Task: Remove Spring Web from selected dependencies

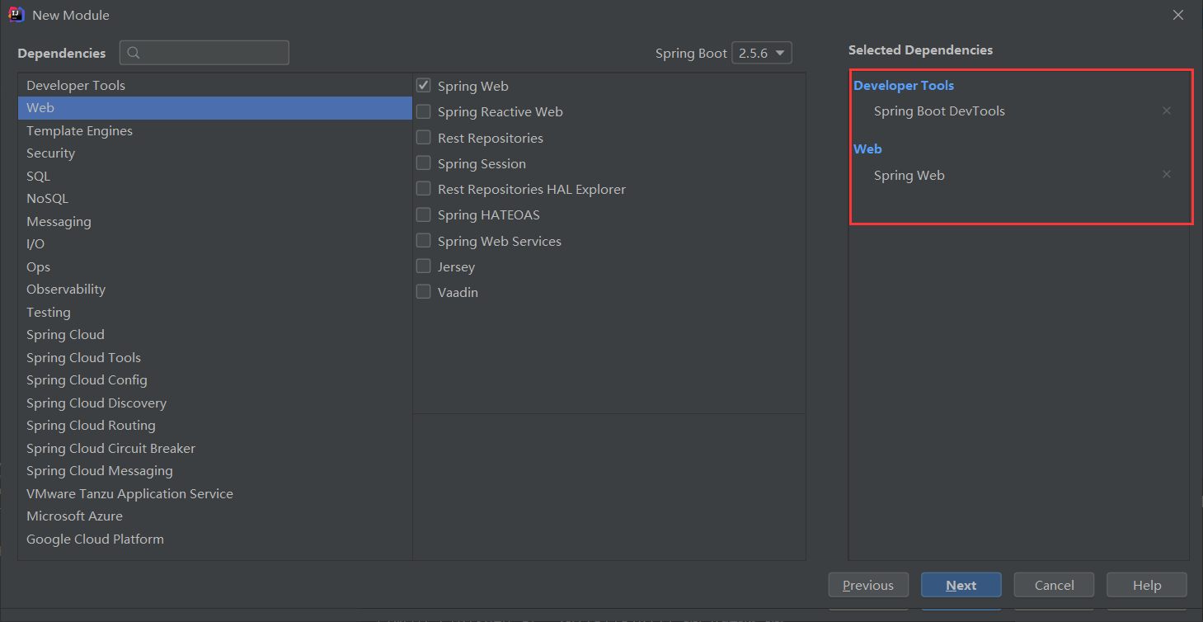Action: click(x=1167, y=174)
